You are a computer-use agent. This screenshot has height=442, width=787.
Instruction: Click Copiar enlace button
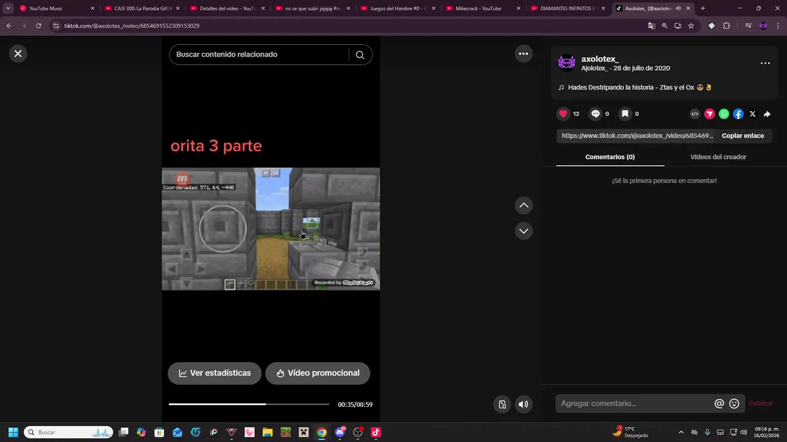click(743, 136)
